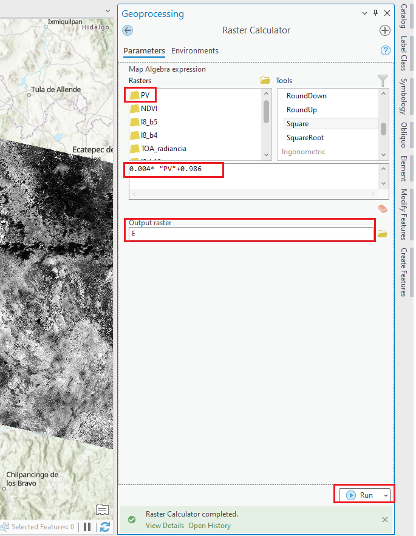The height and width of the screenshot is (536, 416).
Task: Browse for output raster location
Action: [382, 234]
